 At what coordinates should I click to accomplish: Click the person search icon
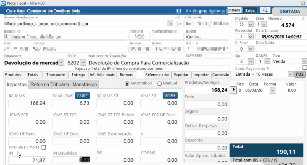tap(265, 10)
